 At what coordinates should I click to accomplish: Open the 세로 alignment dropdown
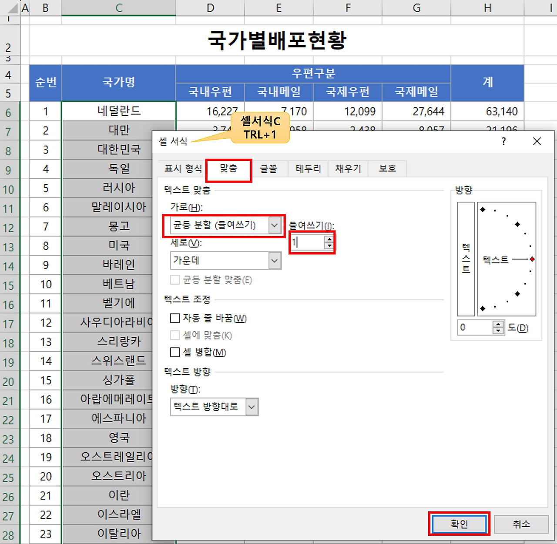click(275, 260)
